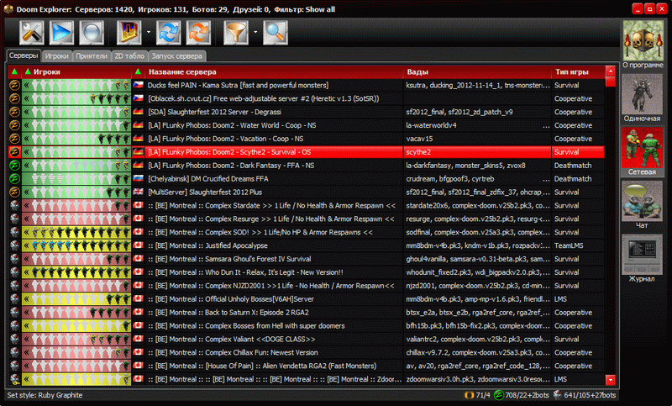Expand the dropdown arrow beside the Doom icon

click(148, 34)
